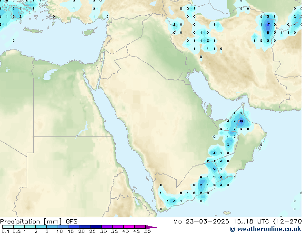Click the "17" precipitation value on the map
The width and height of the screenshot is (302, 233).
[x=268, y=25]
